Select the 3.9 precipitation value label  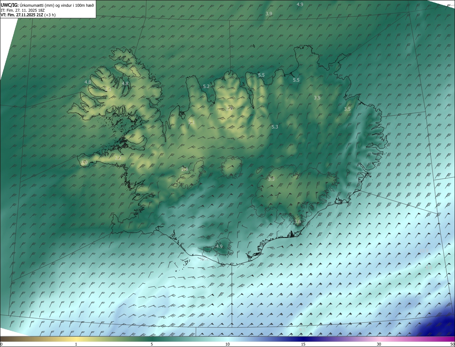[269, 13]
